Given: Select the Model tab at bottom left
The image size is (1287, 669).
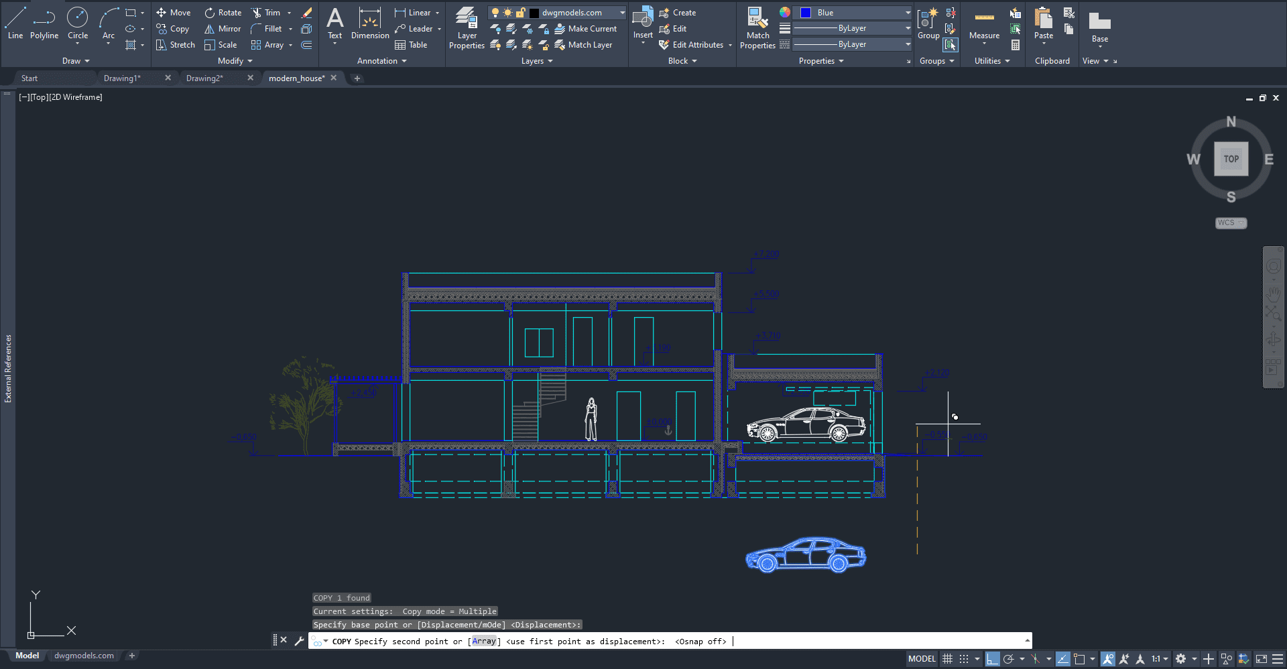Looking at the screenshot, I should (27, 655).
